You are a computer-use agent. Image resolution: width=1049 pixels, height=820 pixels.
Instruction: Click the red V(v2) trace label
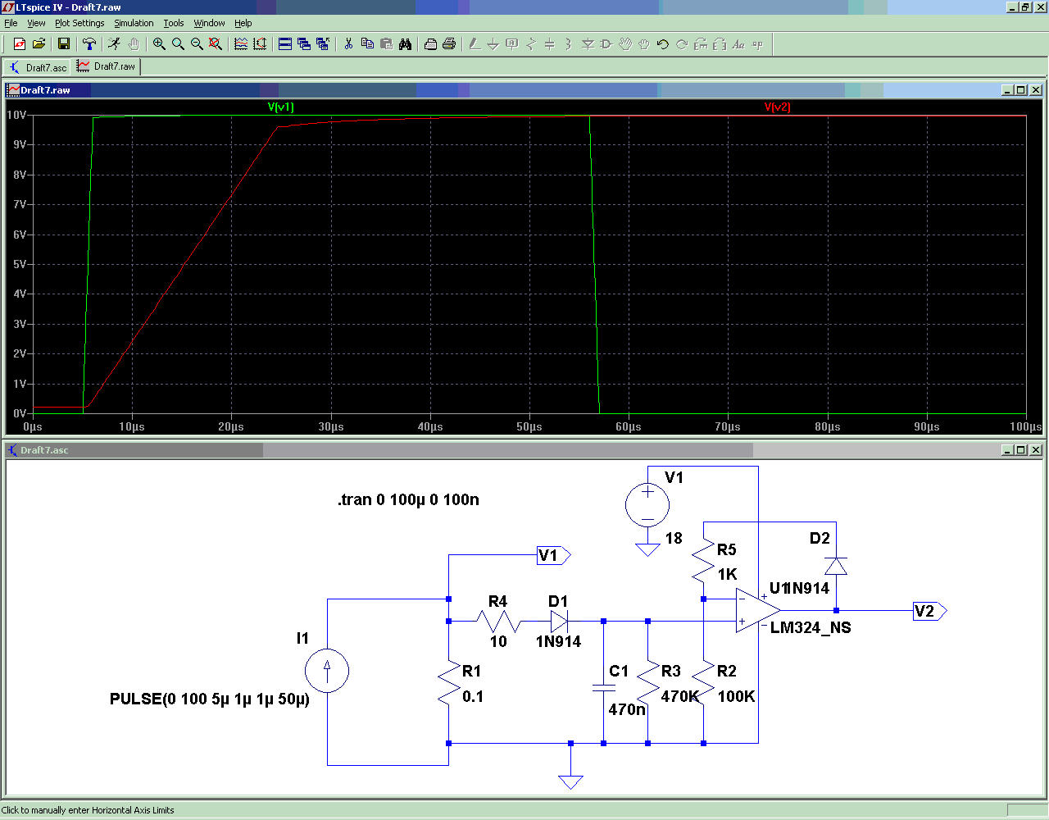click(x=777, y=107)
